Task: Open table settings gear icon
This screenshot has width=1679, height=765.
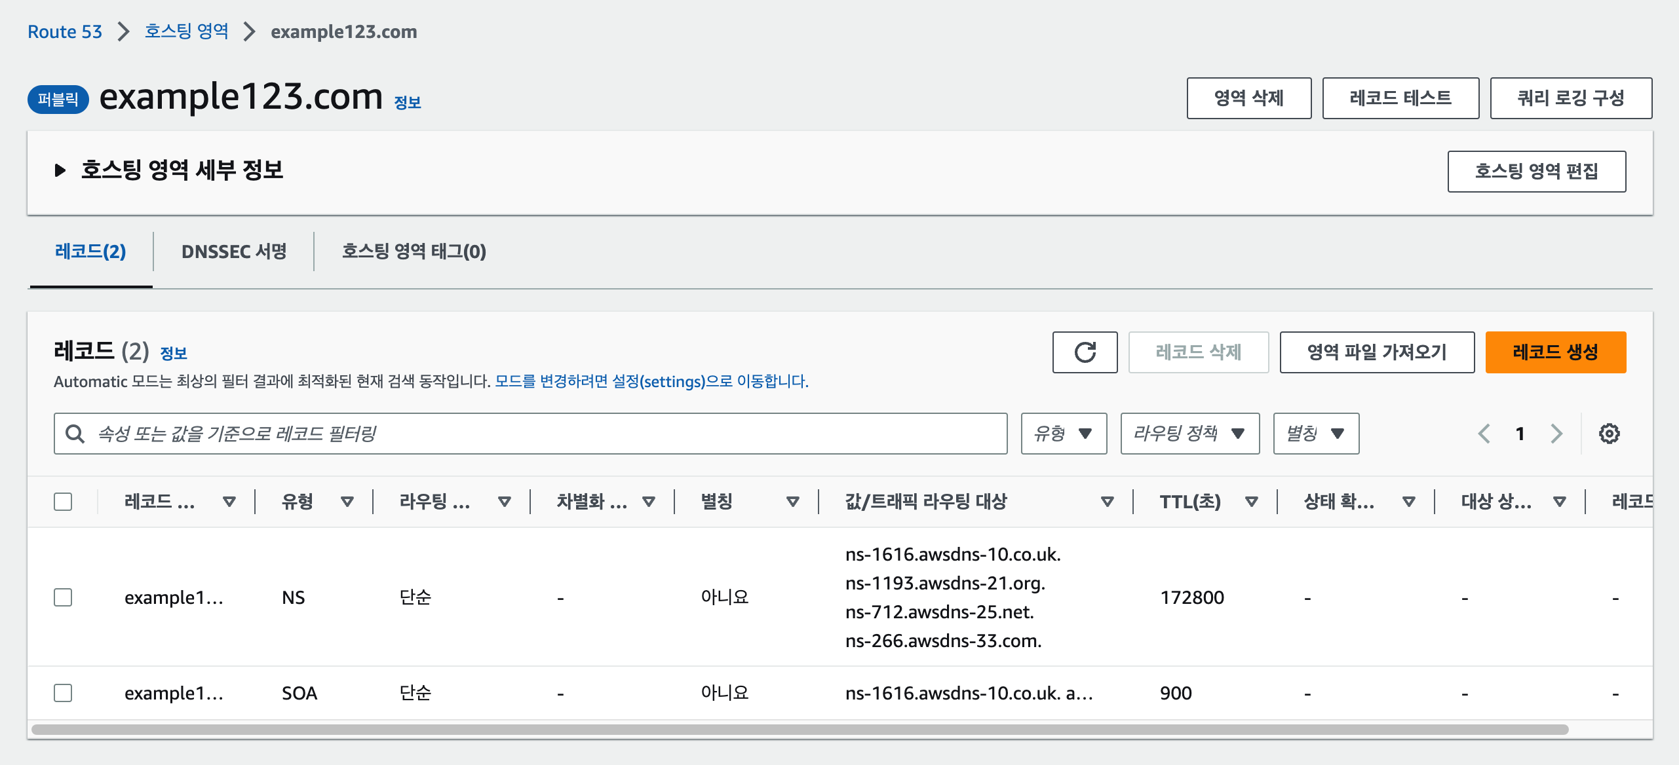Action: 1609,434
